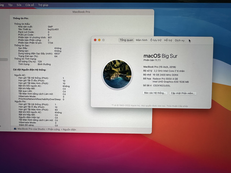
Task: Open the Thỏa thuận Cấp phép link
Action: [x=177, y=106]
